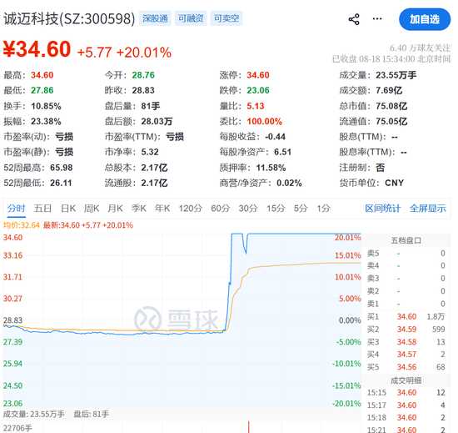
Task: Click the share icon
Action: pos(354,19)
